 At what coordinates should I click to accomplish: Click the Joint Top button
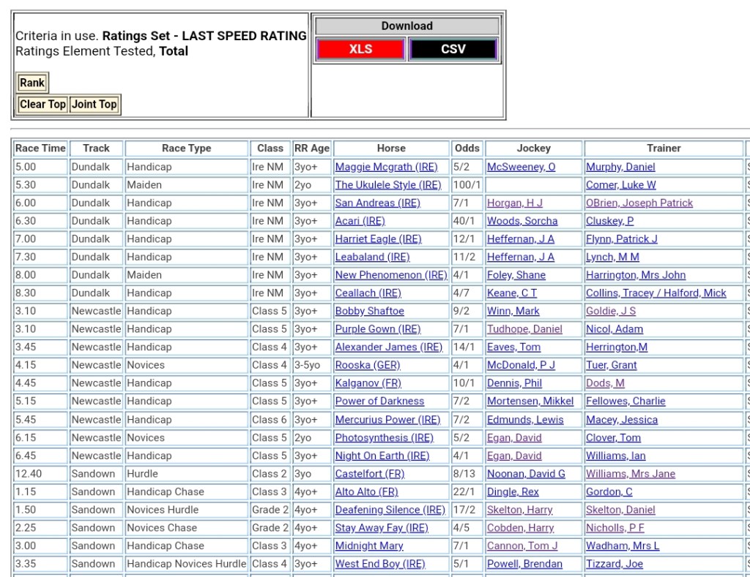coord(94,105)
